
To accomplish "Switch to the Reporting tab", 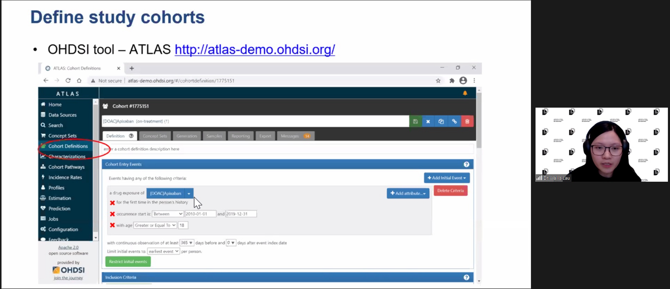I will (240, 136).
